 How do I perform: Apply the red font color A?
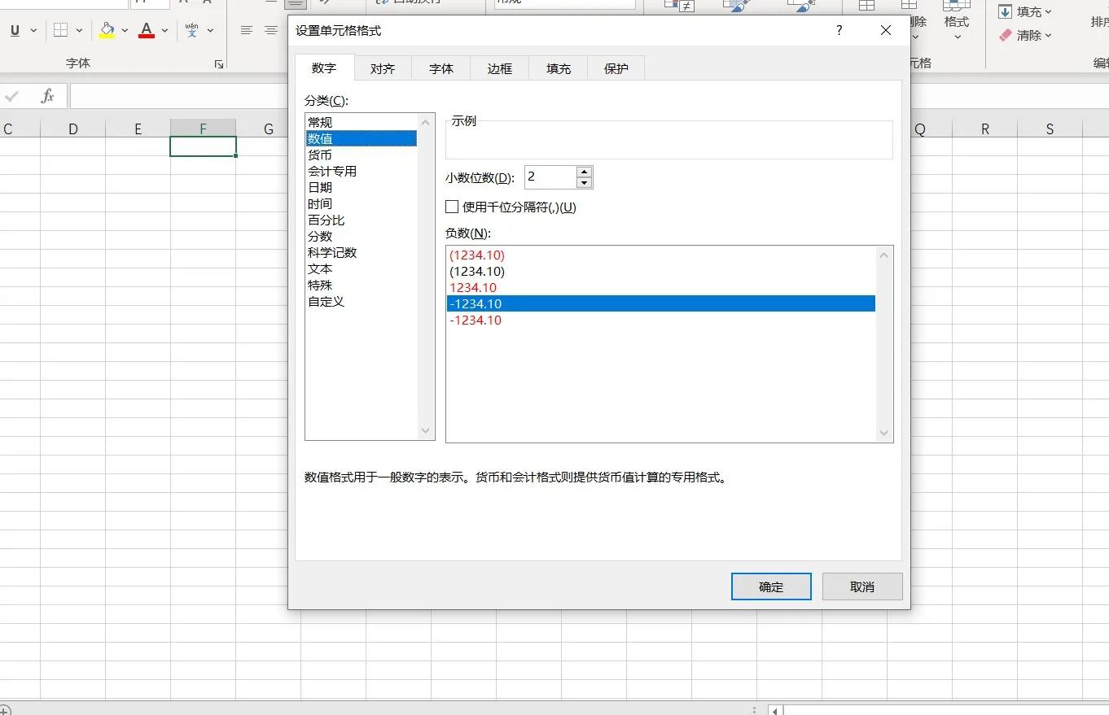click(147, 31)
